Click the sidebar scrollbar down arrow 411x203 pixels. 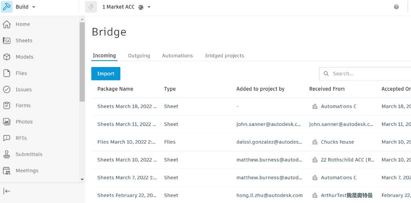pos(82,179)
